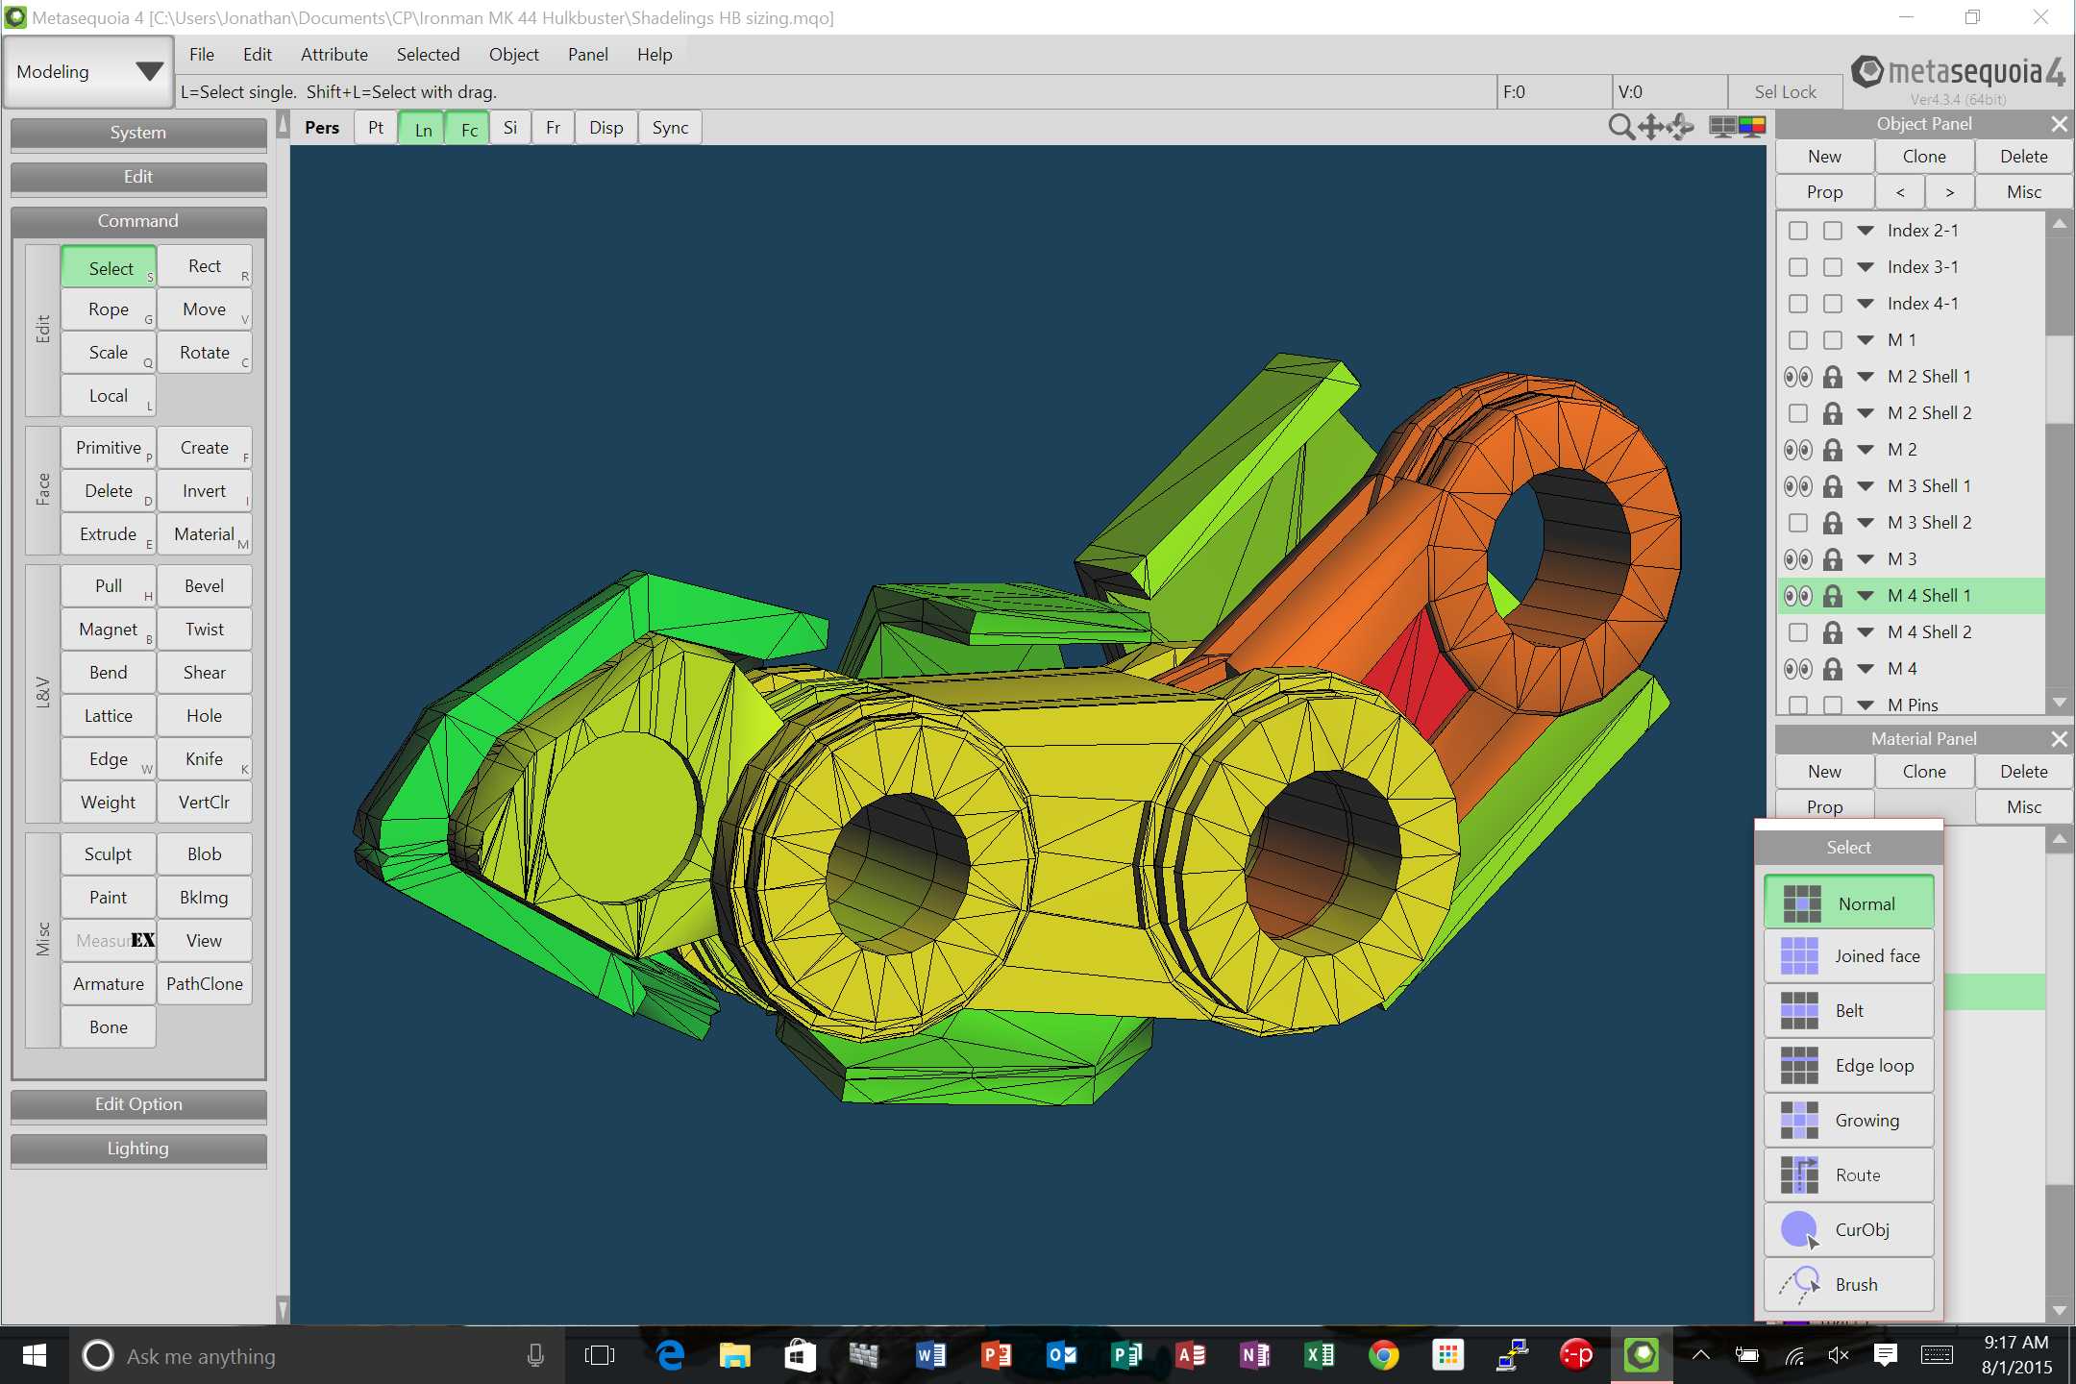Toggle lock icon on M 3 Shell 2
The height and width of the screenshot is (1384, 2076).
point(1833,523)
